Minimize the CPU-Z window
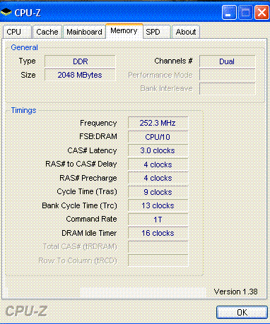Image resolution: width=270 pixels, height=324 pixels. pyautogui.click(x=229, y=13)
